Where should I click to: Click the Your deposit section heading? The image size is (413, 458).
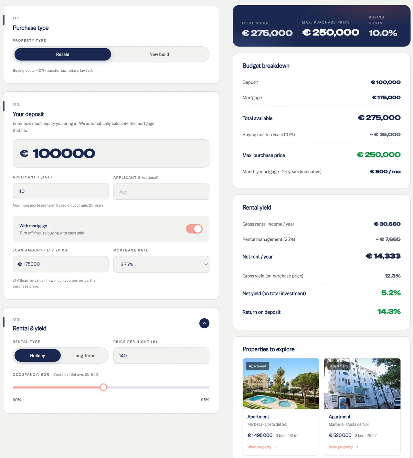28,114
